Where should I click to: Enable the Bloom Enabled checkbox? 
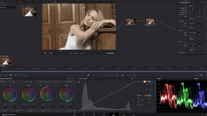(x=188, y=50)
